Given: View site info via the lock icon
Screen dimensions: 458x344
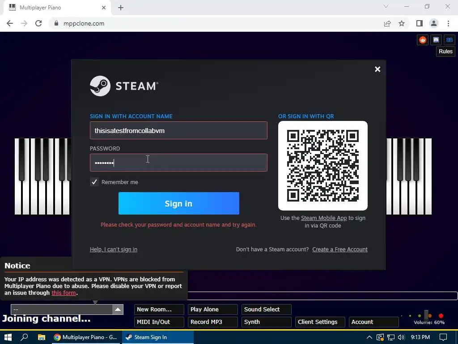Looking at the screenshot, I should 56,23.
